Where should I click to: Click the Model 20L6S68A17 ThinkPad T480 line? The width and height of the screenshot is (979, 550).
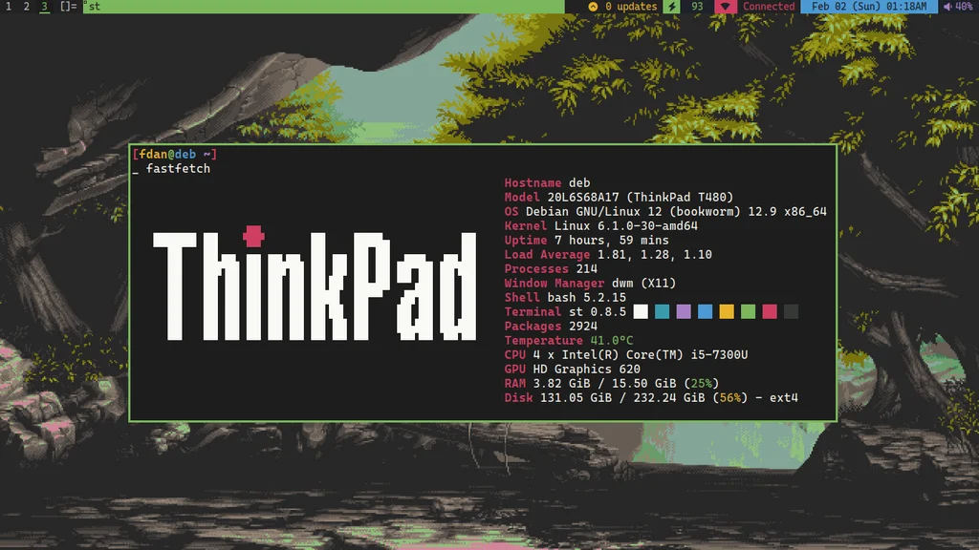(619, 197)
